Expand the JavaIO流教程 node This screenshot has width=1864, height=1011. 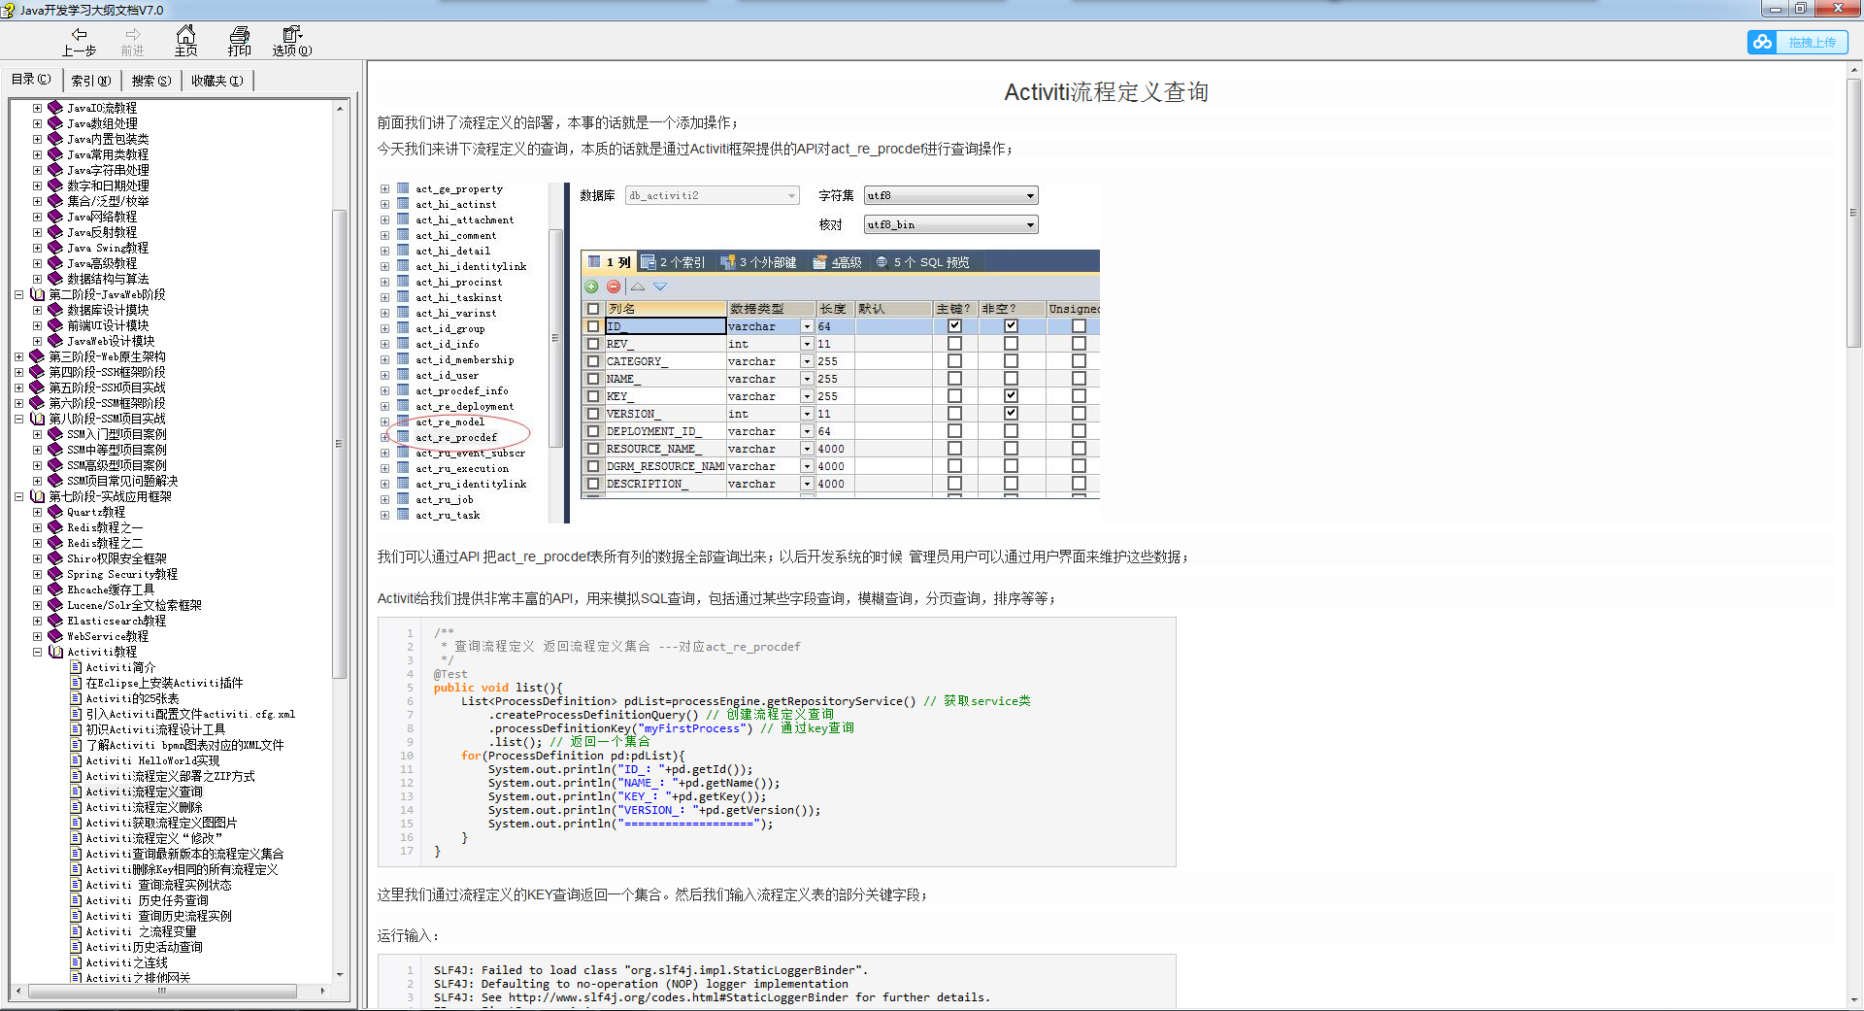37,108
